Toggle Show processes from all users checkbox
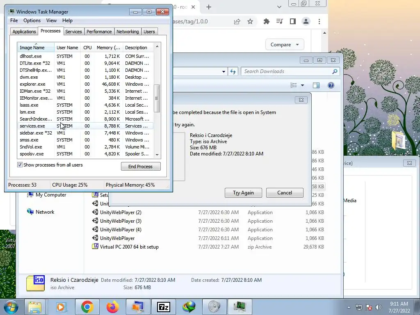420x315 pixels. pyautogui.click(x=20, y=165)
